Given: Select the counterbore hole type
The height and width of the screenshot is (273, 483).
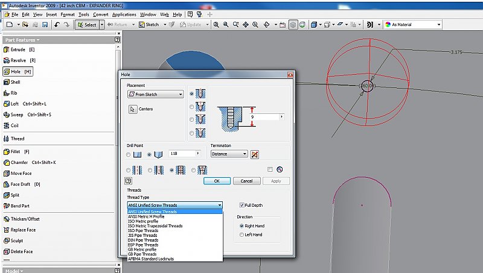Looking at the screenshot, I should (x=191, y=107).
